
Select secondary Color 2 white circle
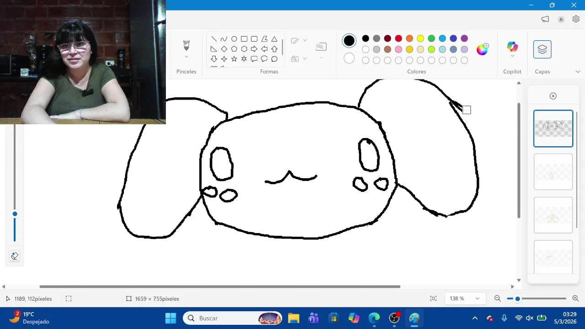point(349,58)
